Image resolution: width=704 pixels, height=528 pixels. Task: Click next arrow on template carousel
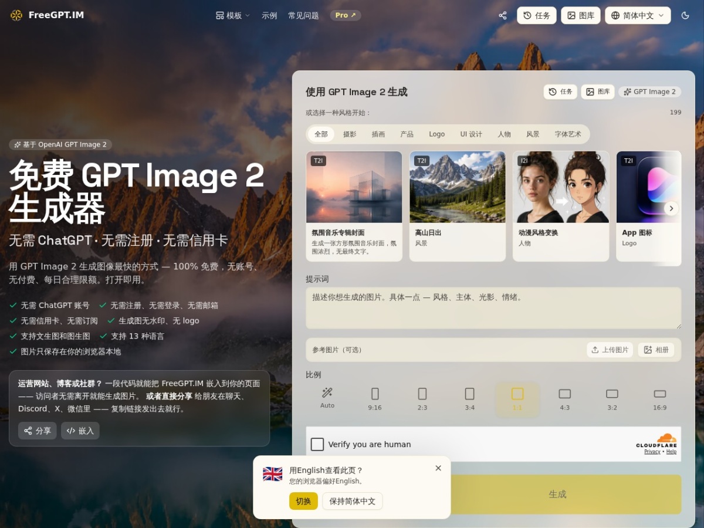pos(671,208)
